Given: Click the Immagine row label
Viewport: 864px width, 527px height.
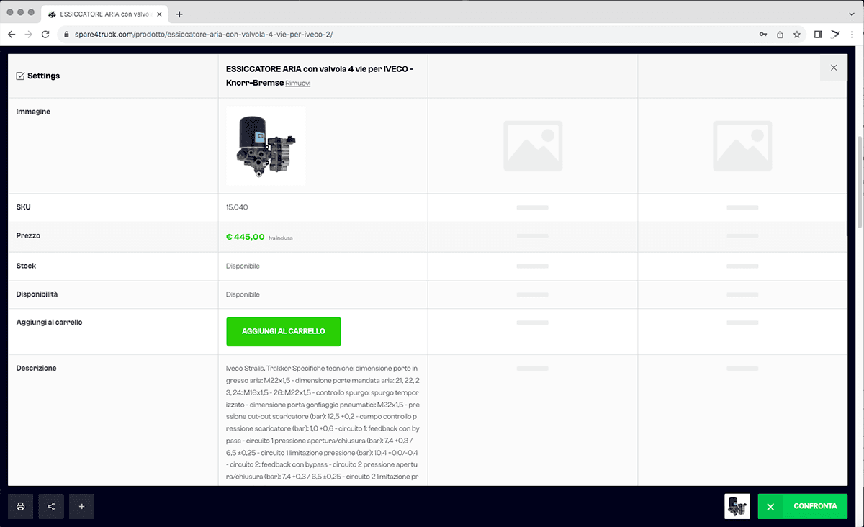Looking at the screenshot, I should point(33,112).
